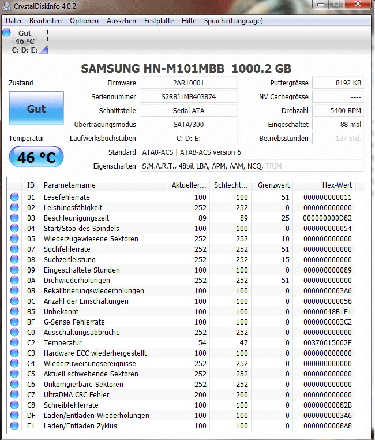Click status orb for G-Sense Fehlerrate
This screenshot has width=375, height=440.
coord(14,322)
